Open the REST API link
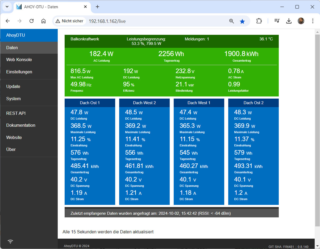This screenshot has width=320, height=249. (x=16, y=113)
